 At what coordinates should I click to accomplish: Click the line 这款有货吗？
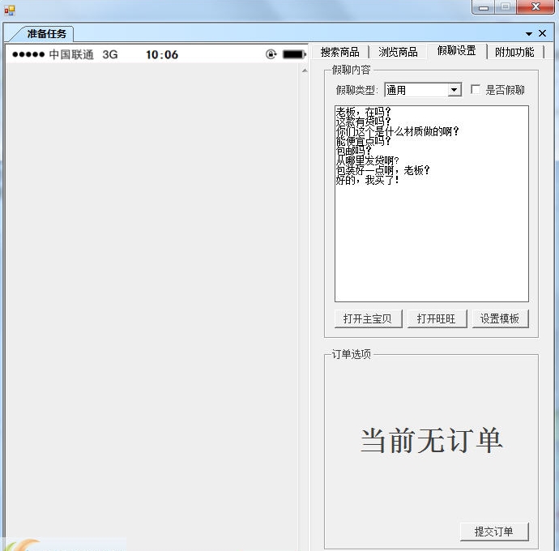363,122
